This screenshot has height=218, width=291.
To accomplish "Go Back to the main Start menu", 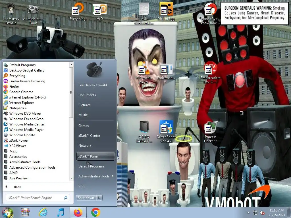I will (x=17, y=187).
